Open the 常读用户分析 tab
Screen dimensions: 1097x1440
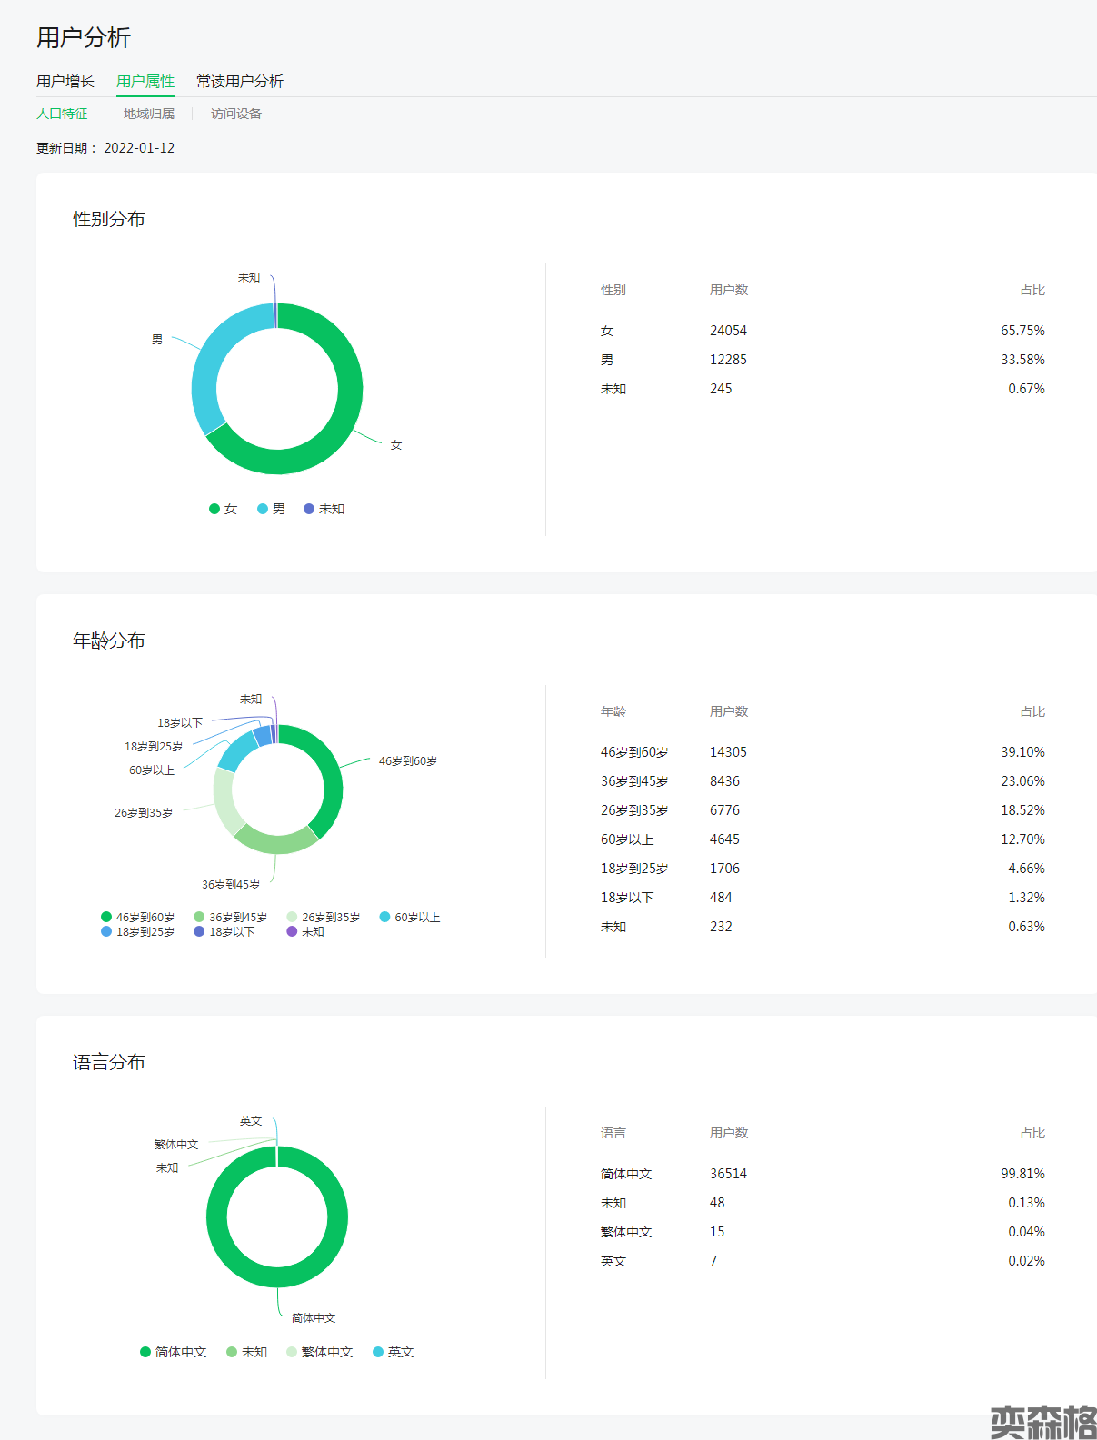point(240,82)
